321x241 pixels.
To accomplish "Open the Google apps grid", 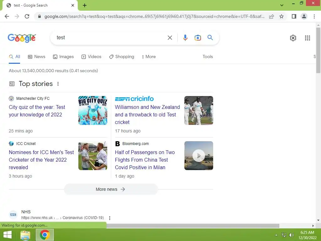I will (308, 38).
